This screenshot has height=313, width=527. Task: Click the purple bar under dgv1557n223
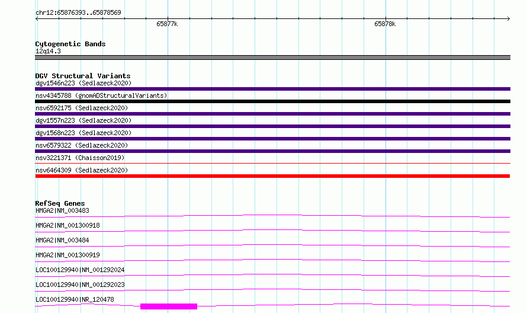click(272, 126)
